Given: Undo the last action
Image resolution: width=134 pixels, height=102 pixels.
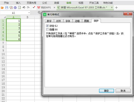Looking at the screenshot, I should [24, 8].
